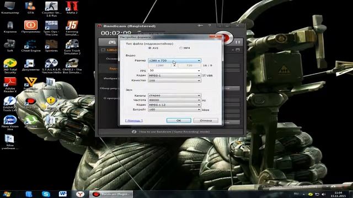Screen dimensions: 353x198
Task: Click the Bandicam taskbar button
Action: click(111, 194)
